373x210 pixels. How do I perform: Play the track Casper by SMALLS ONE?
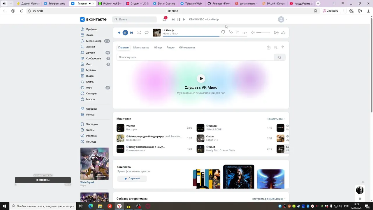(x=200, y=128)
